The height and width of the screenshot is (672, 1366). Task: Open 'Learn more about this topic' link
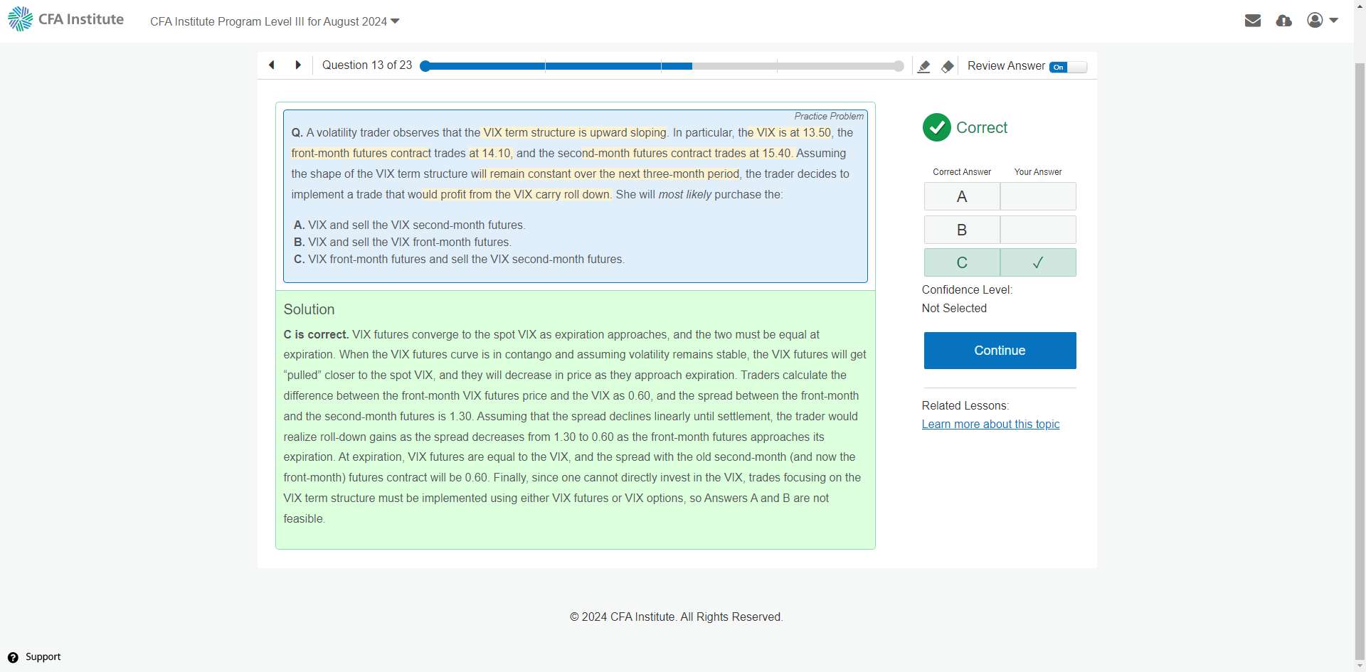click(990, 425)
